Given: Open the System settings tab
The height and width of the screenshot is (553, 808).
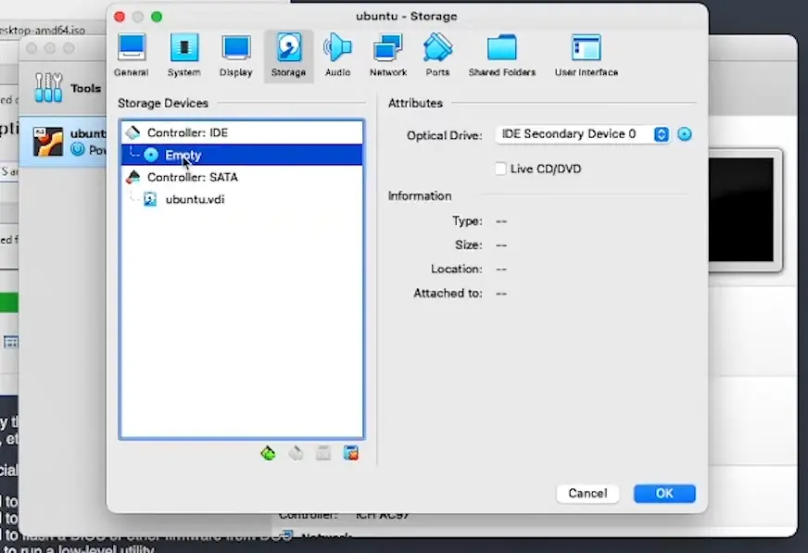Looking at the screenshot, I should pyautogui.click(x=184, y=56).
